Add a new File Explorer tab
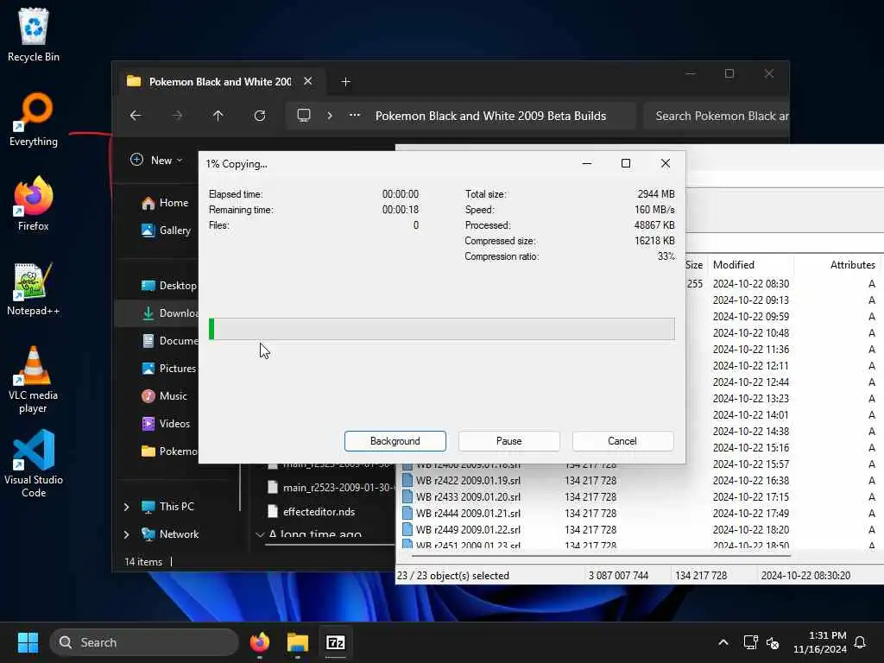Image resolution: width=884 pixels, height=663 pixels. click(x=346, y=82)
